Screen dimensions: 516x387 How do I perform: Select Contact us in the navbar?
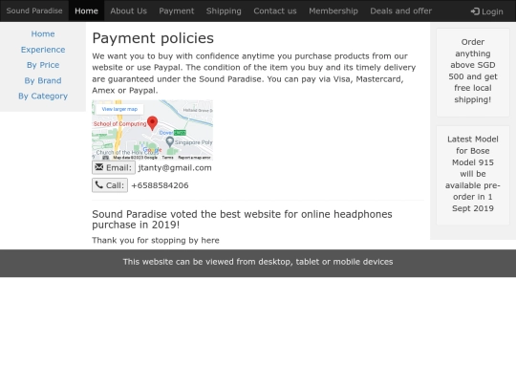(x=275, y=11)
